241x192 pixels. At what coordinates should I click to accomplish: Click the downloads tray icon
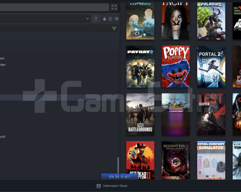tap(99, 186)
